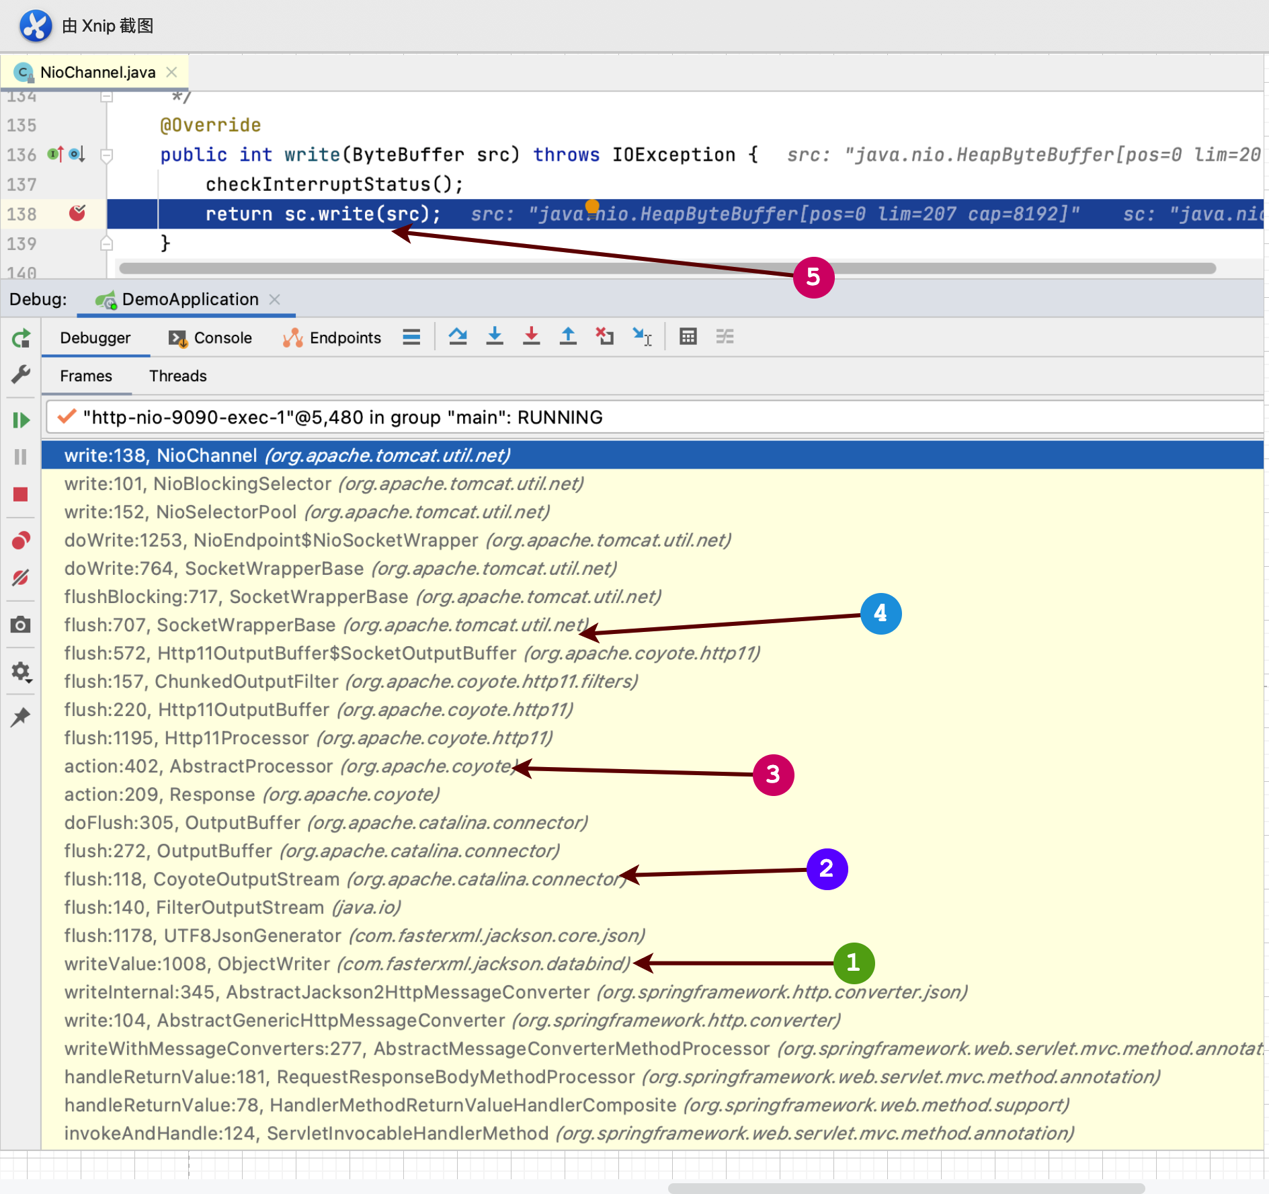Select the Frames tab
Viewport: 1269px width, 1194px height.
pos(86,376)
